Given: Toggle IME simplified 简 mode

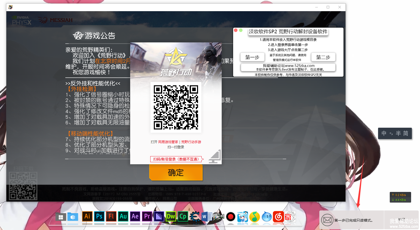Looking at the screenshot, I should tap(406, 133).
